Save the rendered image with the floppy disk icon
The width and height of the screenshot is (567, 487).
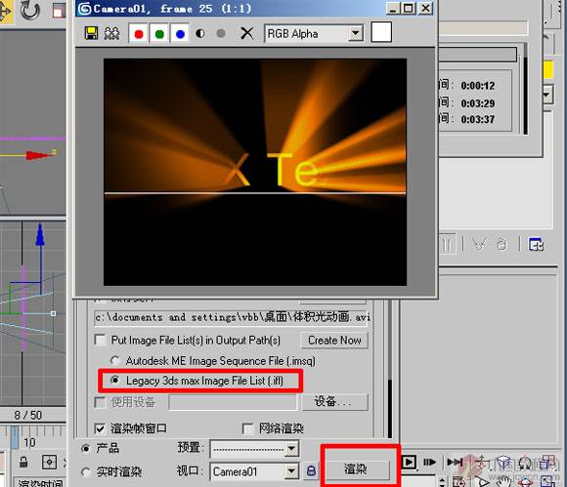[x=91, y=33]
